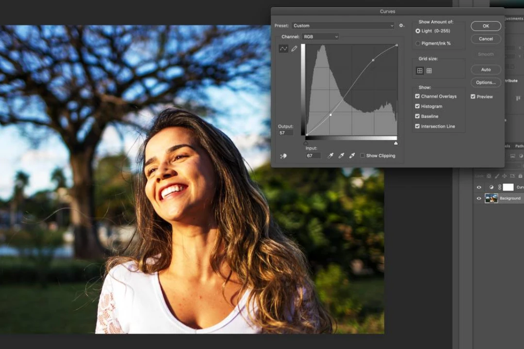Image resolution: width=524 pixels, height=349 pixels.
Task: Choose the simple quarter-tone grid icon
Action: (x=420, y=70)
